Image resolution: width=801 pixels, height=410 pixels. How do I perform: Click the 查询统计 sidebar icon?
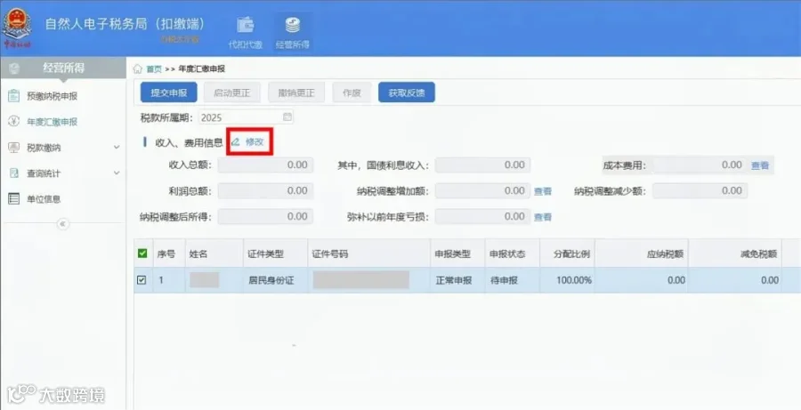[13, 173]
